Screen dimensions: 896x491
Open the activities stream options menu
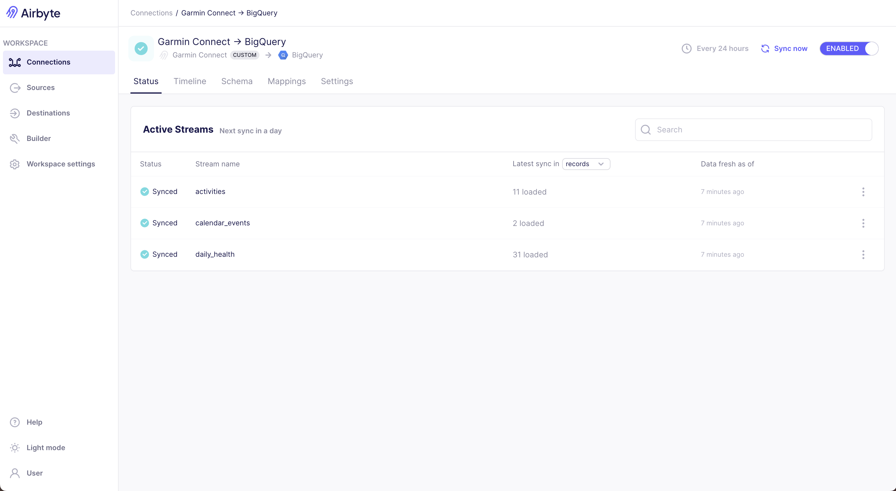click(863, 192)
